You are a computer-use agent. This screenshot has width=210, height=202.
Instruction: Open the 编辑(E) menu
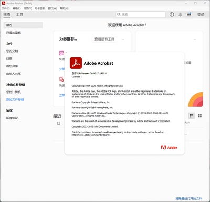[16, 8]
